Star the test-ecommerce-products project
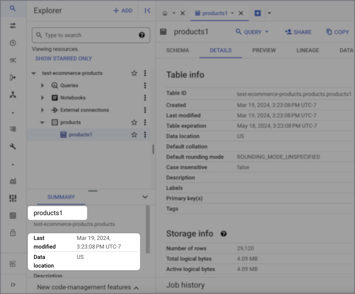 coord(134,73)
